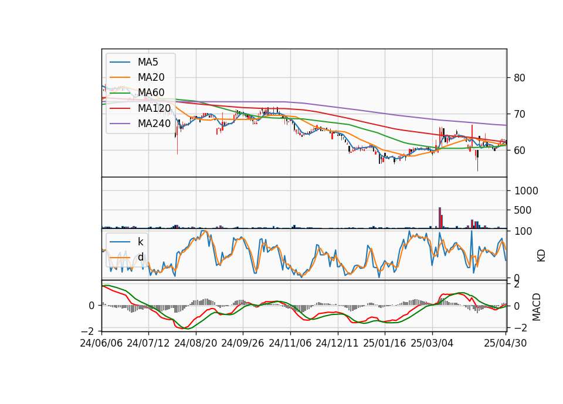Click the green MA60 legend line sample
This screenshot has width=563, height=404.
tap(120, 93)
